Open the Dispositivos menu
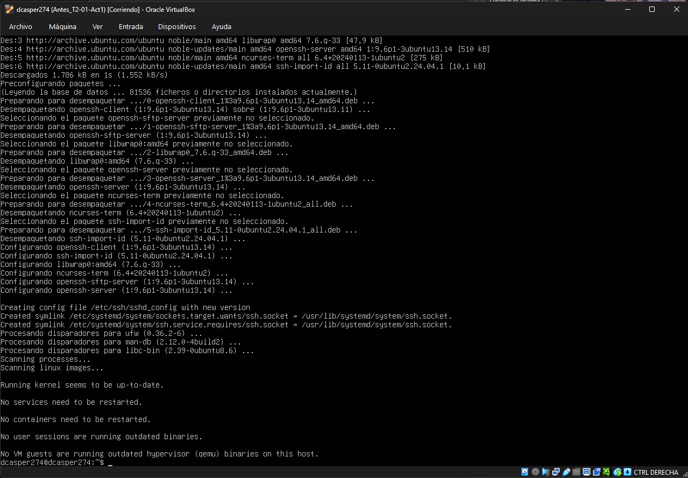Viewport: 688px width, 478px height. click(x=176, y=26)
